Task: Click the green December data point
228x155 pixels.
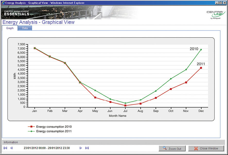Action: point(201,50)
